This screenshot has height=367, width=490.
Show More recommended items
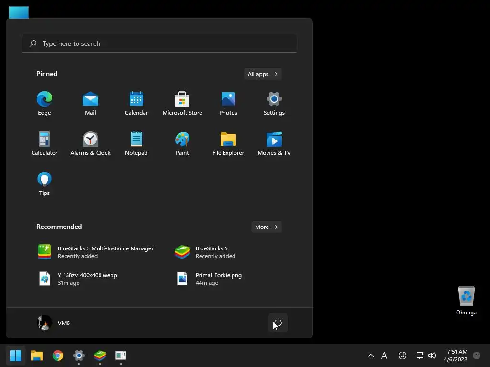pos(267,227)
